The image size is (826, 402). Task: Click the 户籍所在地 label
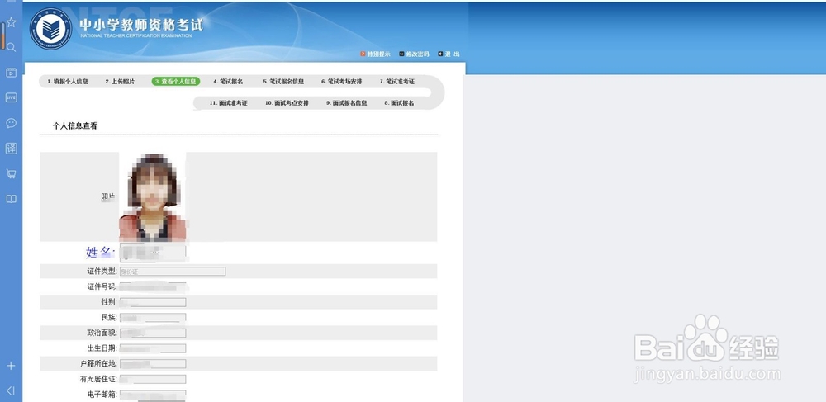pos(98,363)
